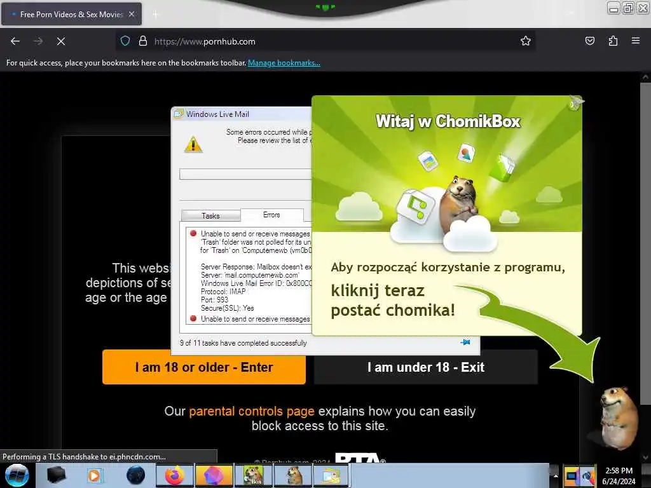Viewport: 651px width, 488px height.
Task: Click I am under 18 - Exit
Action: 425,367
